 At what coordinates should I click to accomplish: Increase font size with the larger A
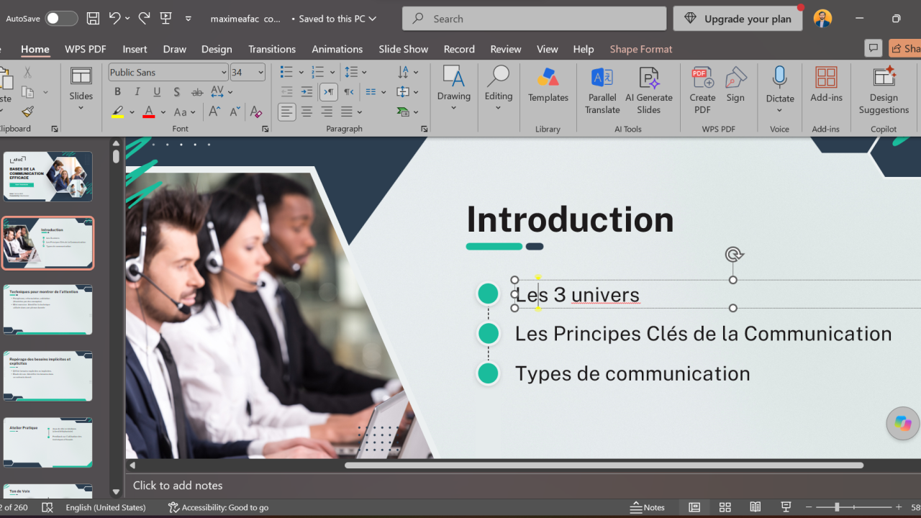pos(214,112)
